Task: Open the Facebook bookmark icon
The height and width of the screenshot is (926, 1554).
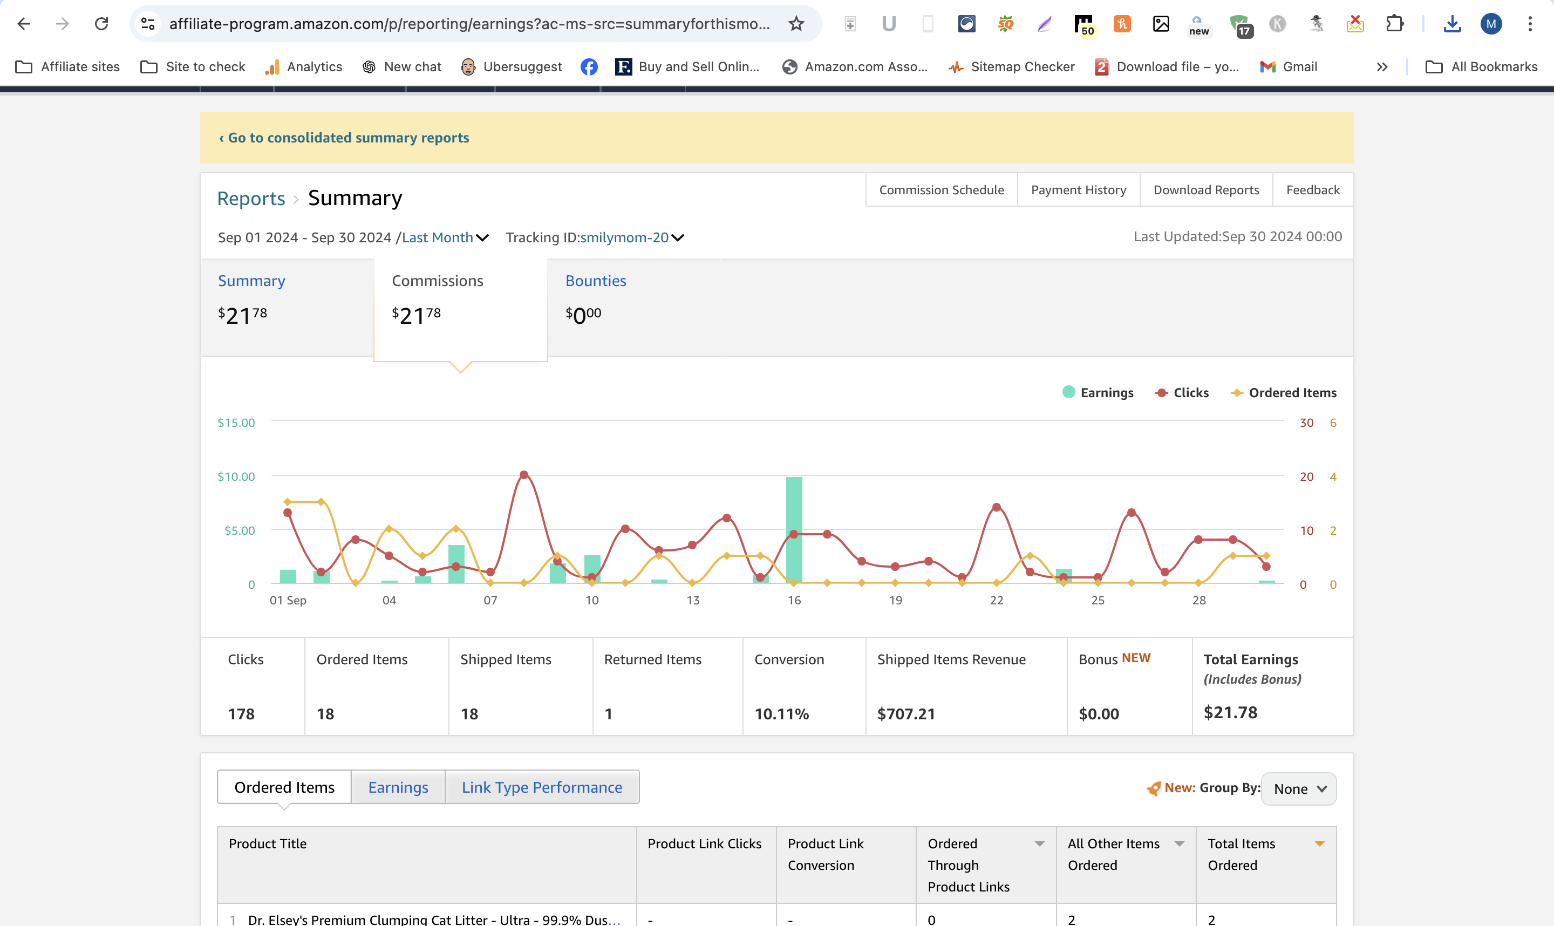Action: (588, 67)
